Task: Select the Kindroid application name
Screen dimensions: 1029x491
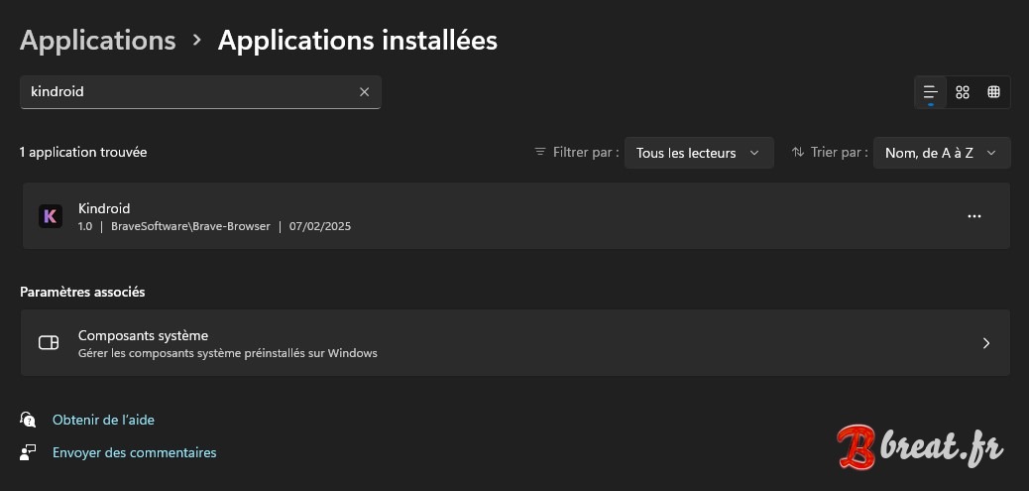Action: coord(104,208)
